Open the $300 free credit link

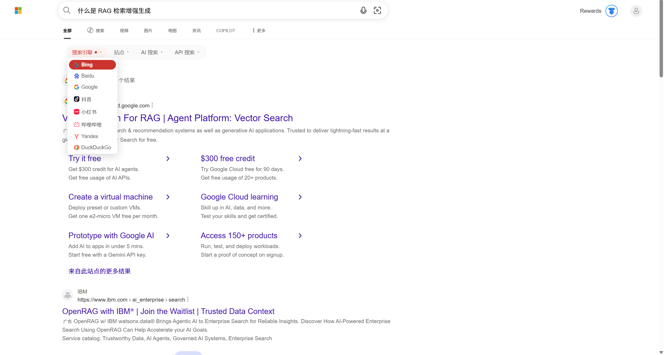pyautogui.click(x=228, y=159)
